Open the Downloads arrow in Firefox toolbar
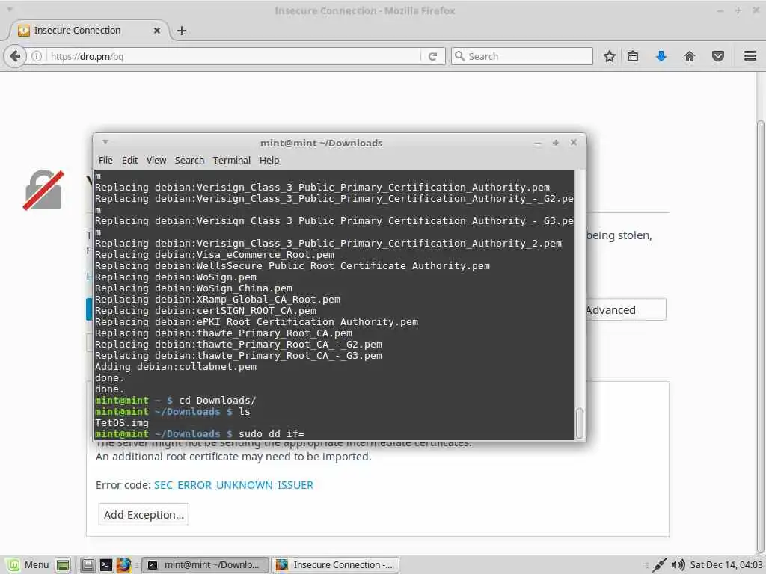766x574 pixels. pyautogui.click(x=661, y=56)
